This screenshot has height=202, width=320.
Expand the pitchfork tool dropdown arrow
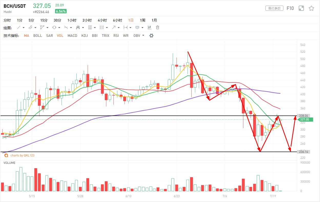coord(83,28)
